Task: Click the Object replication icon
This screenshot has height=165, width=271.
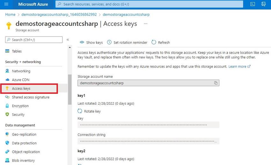Action: [x=7, y=152]
